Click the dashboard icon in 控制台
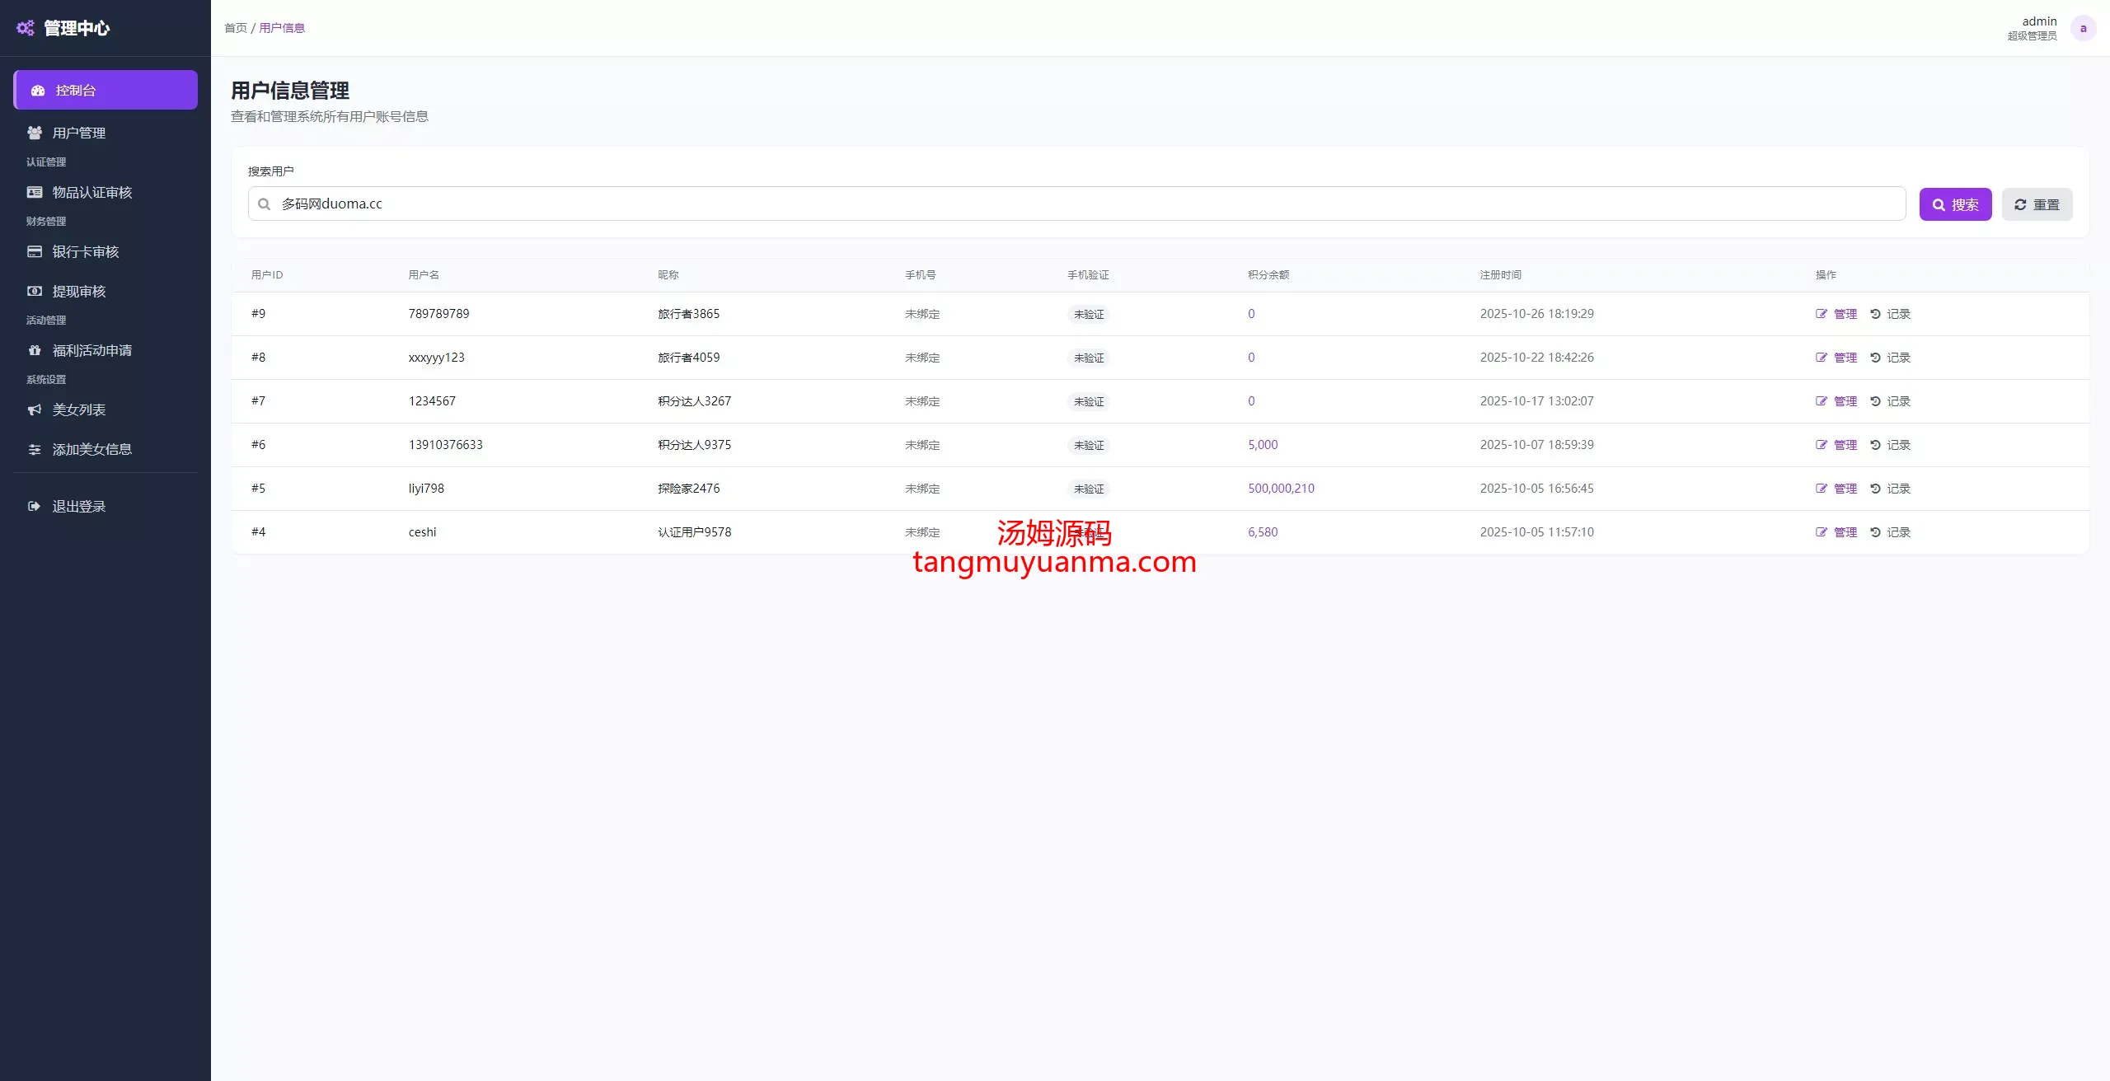The width and height of the screenshot is (2110, 1081). [x=38, y=91]
